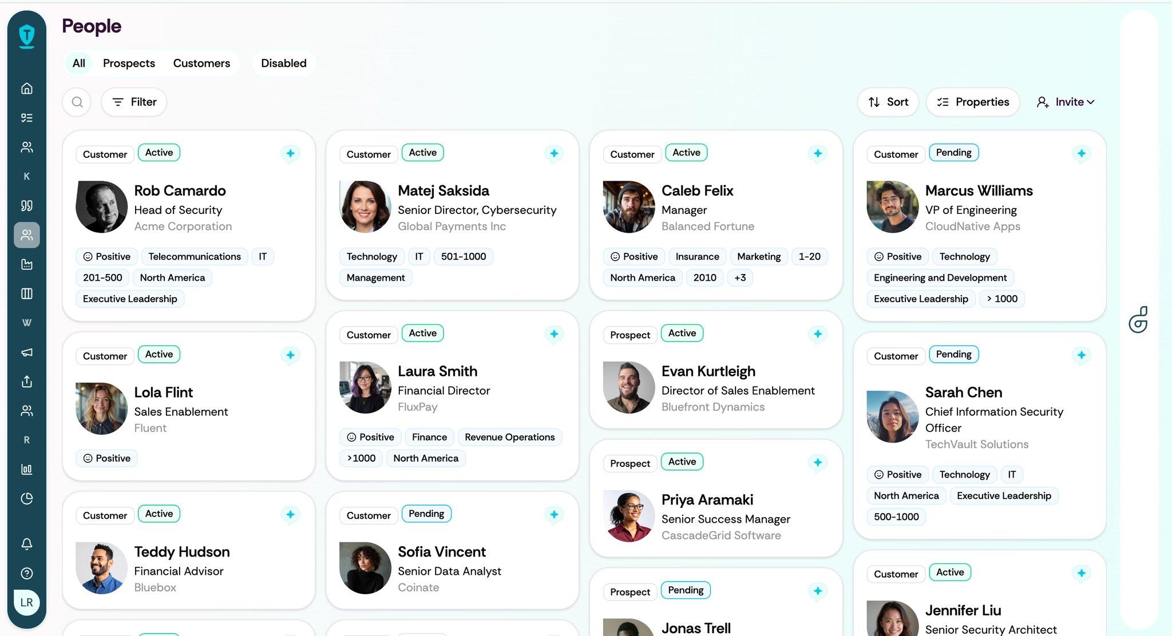Open the notifications bell icon

pos(27,544)
